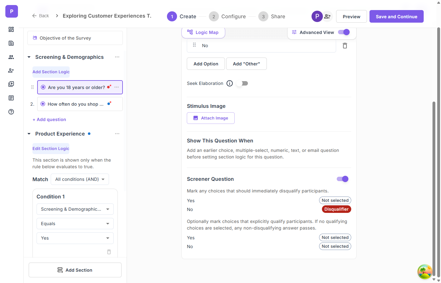441x283 pixels.
Task: Open the Logic Map tab
Action: point(203,32)
